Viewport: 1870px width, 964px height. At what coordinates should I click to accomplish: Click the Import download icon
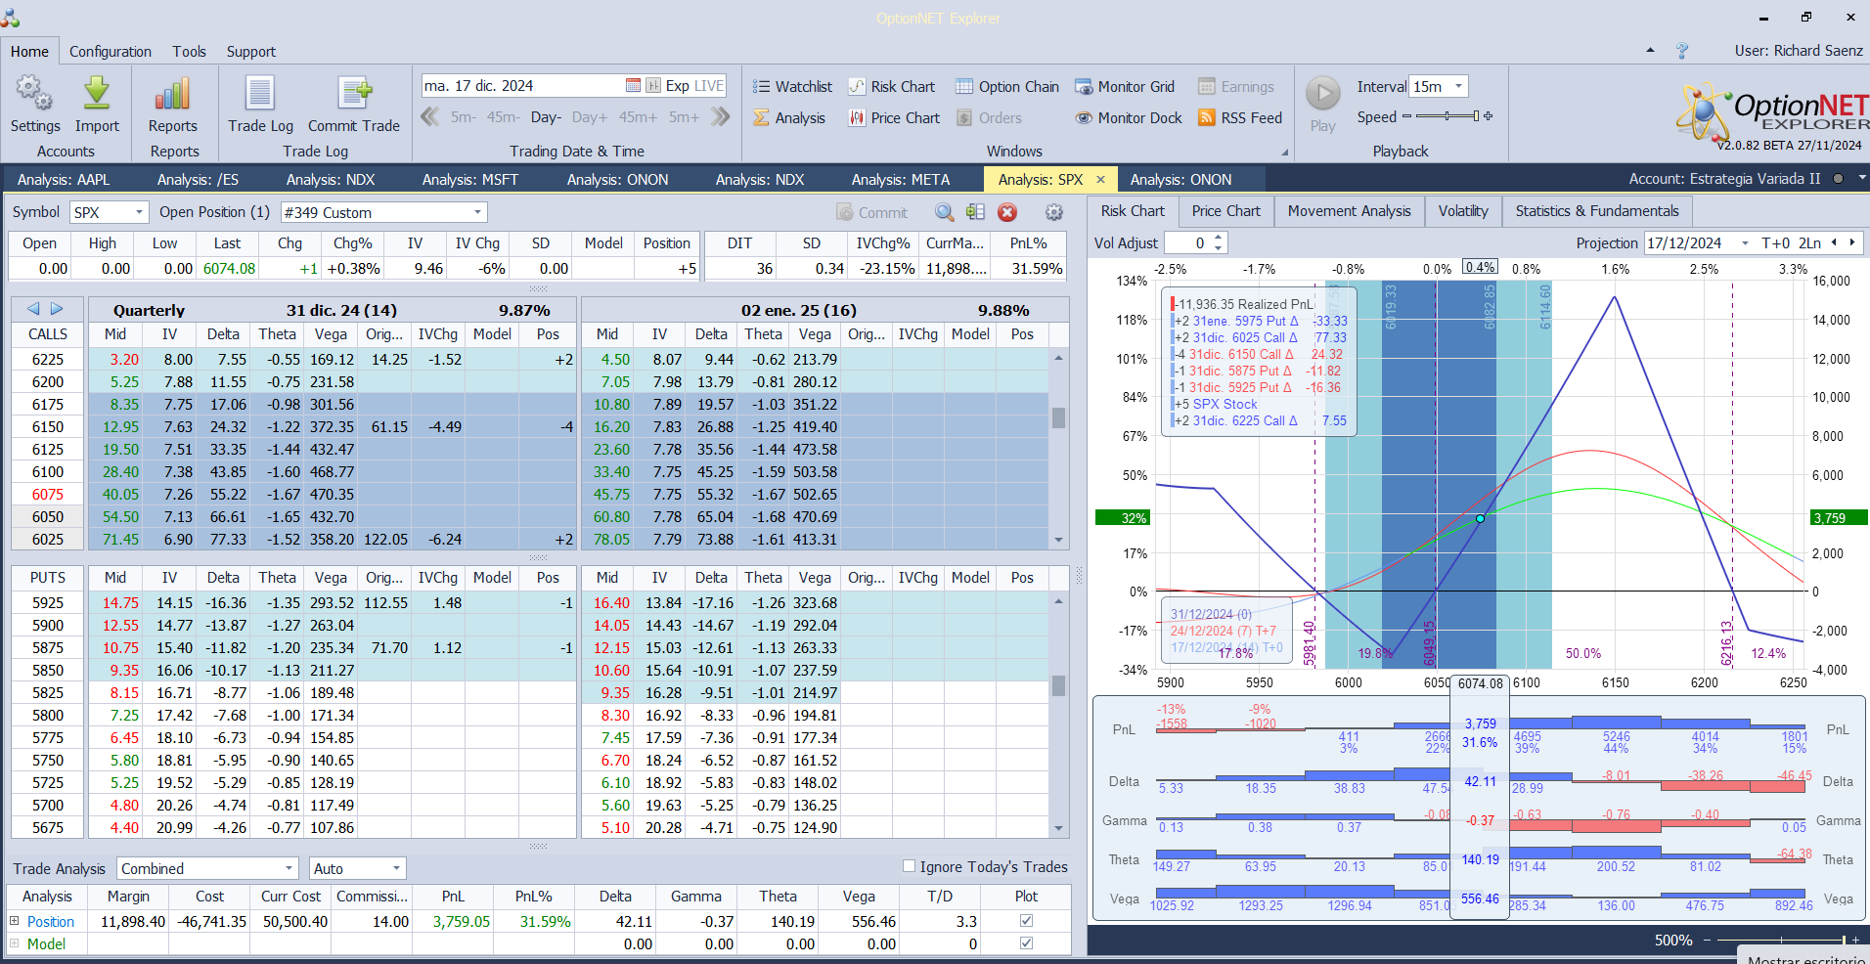(97, 95)
